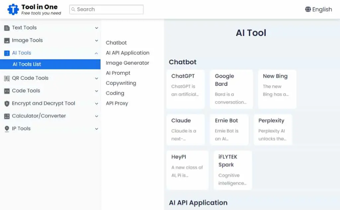Jump to Image Generator section
This screenshot has height=210, width=340.
[127, 63]
